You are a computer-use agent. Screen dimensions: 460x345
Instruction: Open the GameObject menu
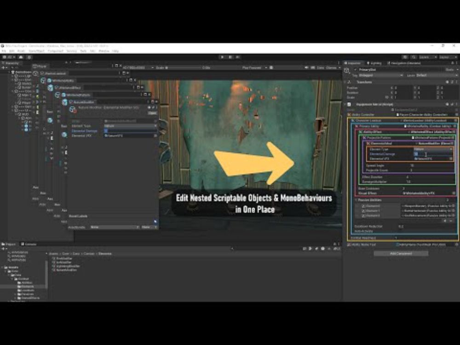coord(36,51)
